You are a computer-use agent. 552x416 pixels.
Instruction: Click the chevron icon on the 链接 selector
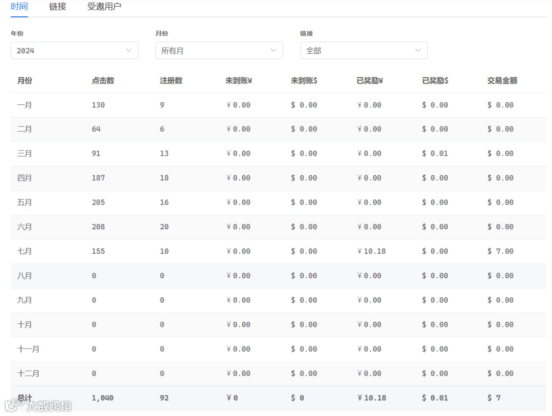click(419, 50)
